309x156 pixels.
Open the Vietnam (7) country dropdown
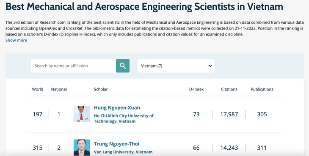(x=176, y=66)
